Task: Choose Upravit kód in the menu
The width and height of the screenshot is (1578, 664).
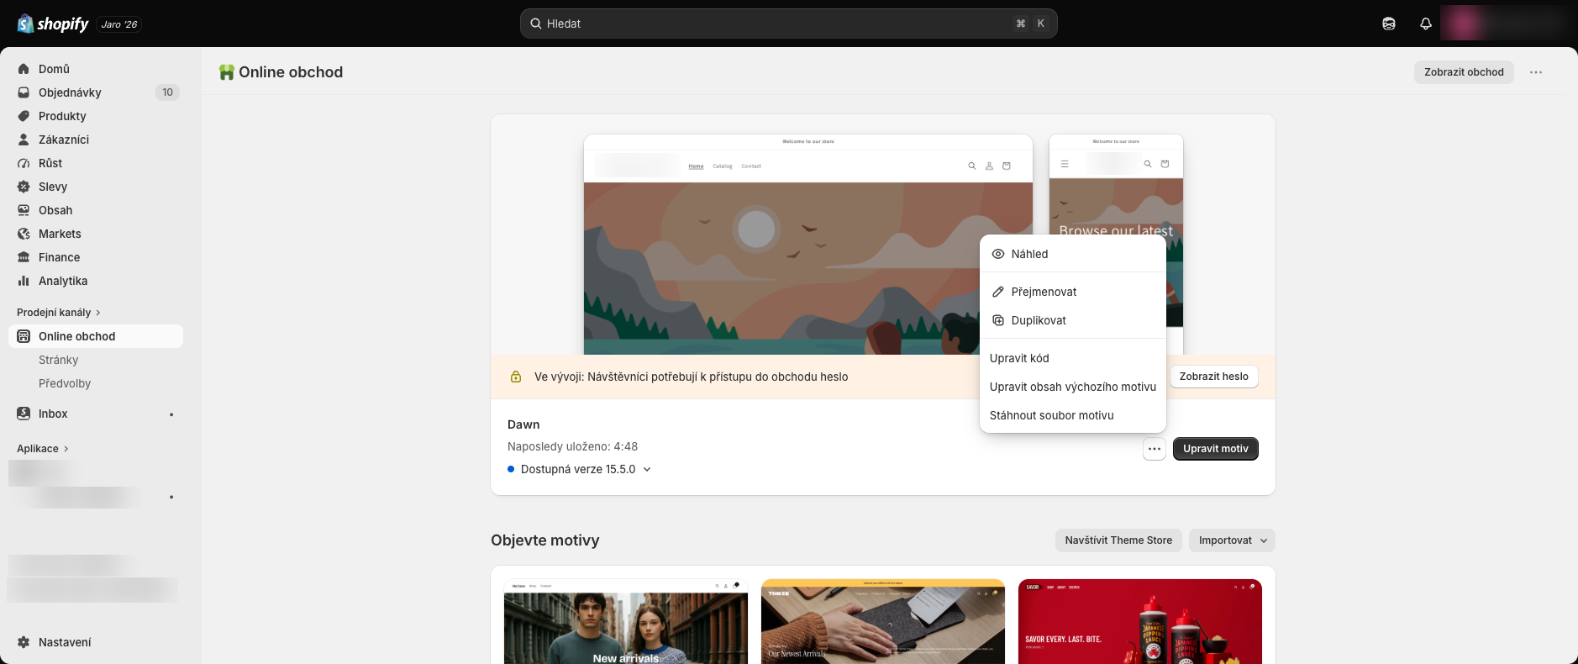Action: [x=1073, y=358]
